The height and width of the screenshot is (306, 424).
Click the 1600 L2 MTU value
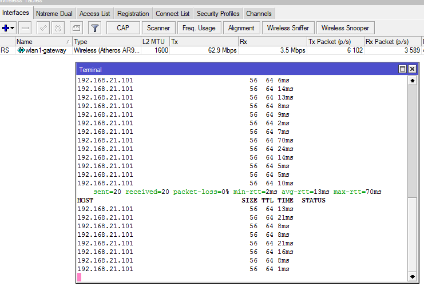(x=161, y=50)
